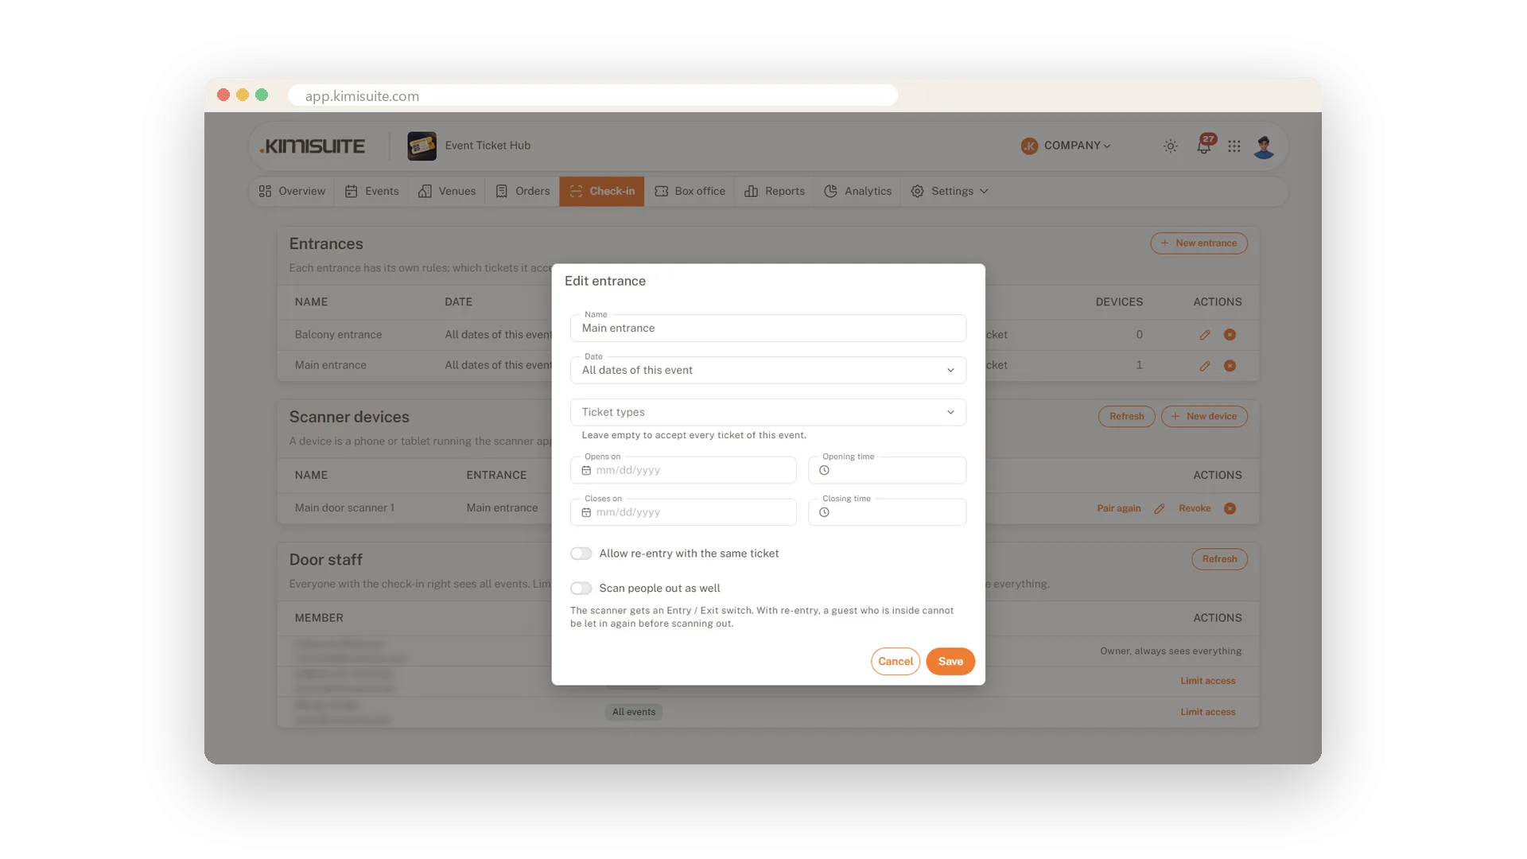Edit Main entrance pencil icon
Image resolution: width=1527 pixels, height=859 pixels.
point(1204,366)
